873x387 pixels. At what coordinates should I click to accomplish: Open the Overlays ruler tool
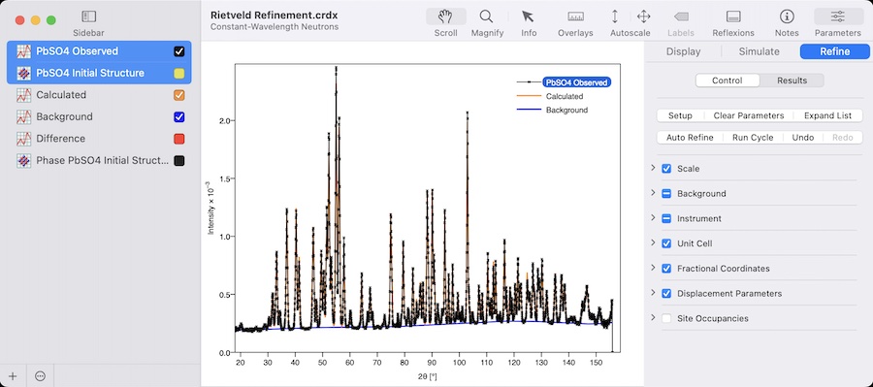(x=575, y=16)
